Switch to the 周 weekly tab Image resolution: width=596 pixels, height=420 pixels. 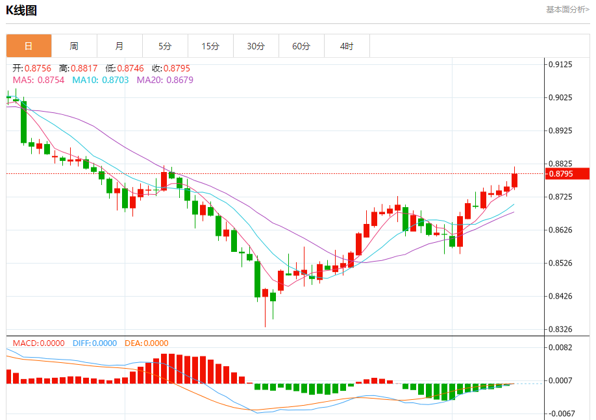point(74,46)
